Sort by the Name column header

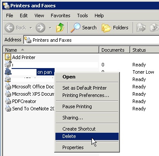(x=51, y=50)
